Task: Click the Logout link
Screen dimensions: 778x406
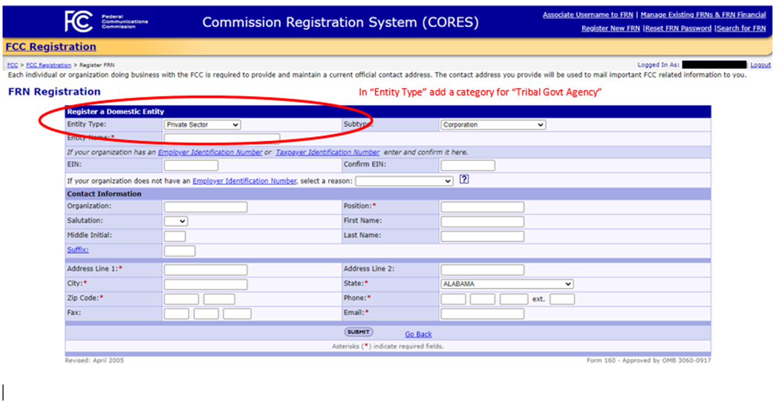Action: [x=760, y=65]
